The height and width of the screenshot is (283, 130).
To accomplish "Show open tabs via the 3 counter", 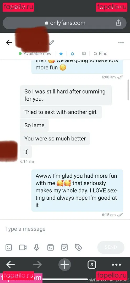I will 92,265.
